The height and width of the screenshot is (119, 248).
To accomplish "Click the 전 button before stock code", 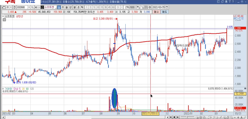I will click(x=14, y=7).
